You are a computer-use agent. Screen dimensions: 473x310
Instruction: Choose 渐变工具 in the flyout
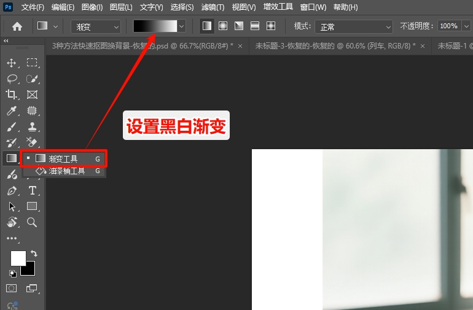point(64,158)
